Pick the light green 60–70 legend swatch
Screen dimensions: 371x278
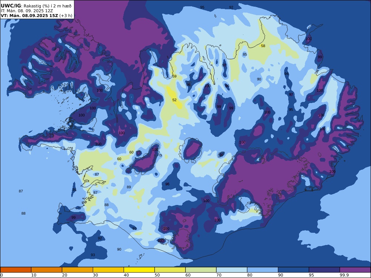[201, 270]
